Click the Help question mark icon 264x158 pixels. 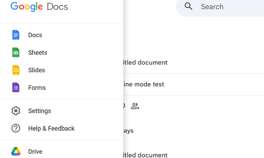point(16,129)
